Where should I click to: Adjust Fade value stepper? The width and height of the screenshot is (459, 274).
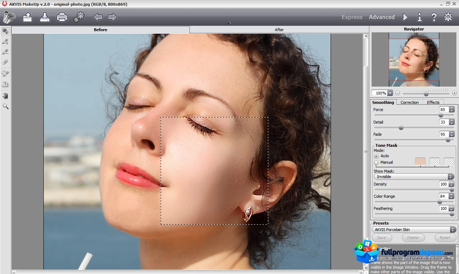point(451,134)
